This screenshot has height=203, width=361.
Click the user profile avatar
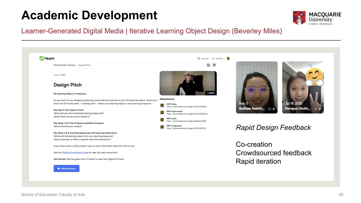pos(228,58)
